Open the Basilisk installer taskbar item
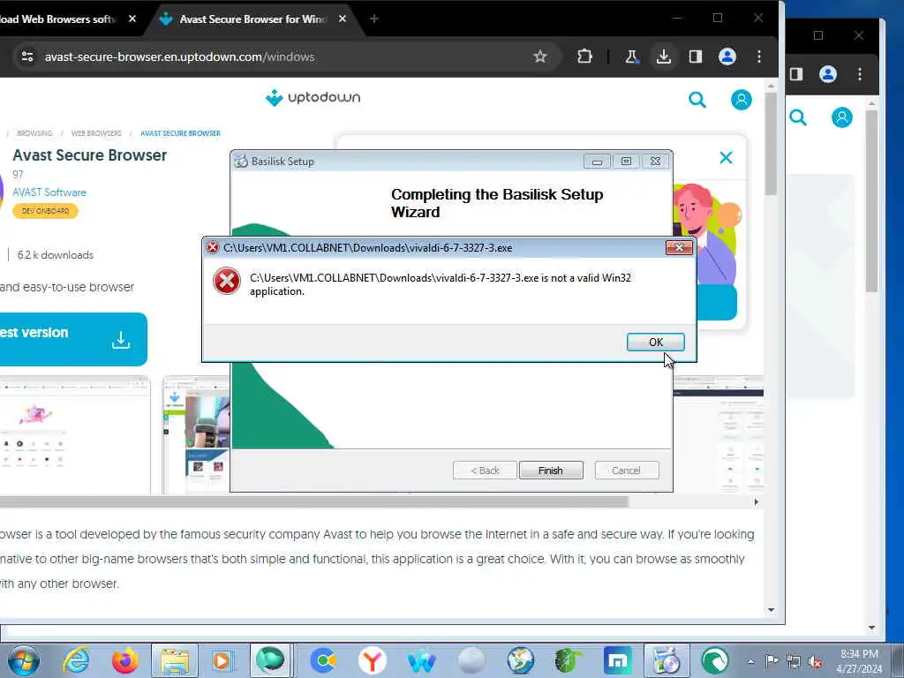 (x=667, y=660)
